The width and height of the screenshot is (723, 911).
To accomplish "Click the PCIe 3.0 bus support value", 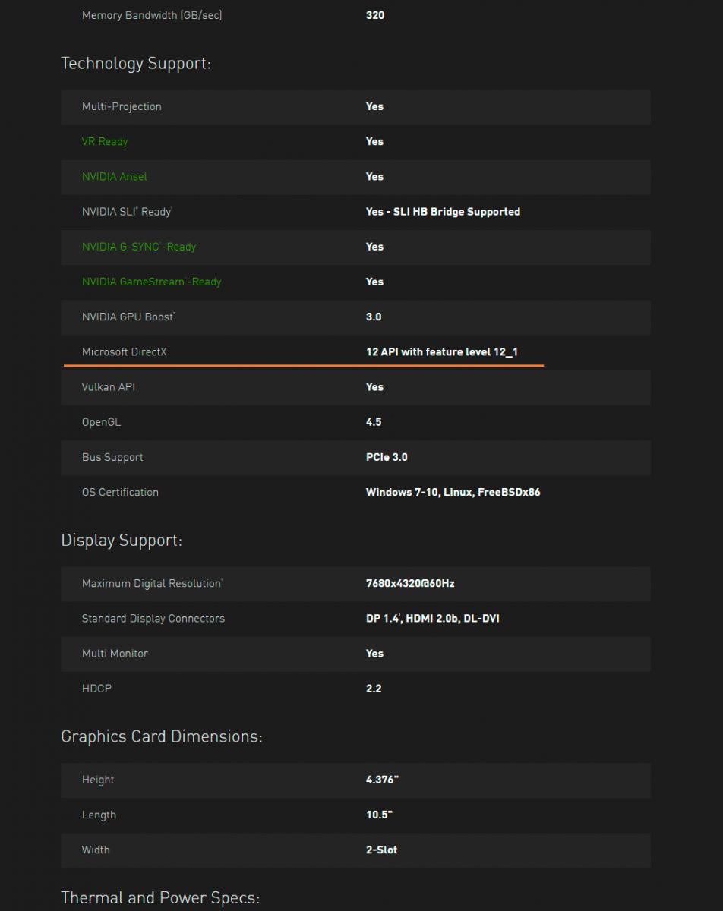I will pos(387,457).
